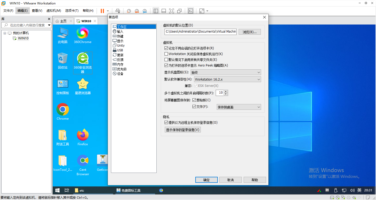Image resolution: width=376 pixels, height=200 pixels.
Task: Enable keeping VMs running after Workstation closes
Action: (166, 54)
